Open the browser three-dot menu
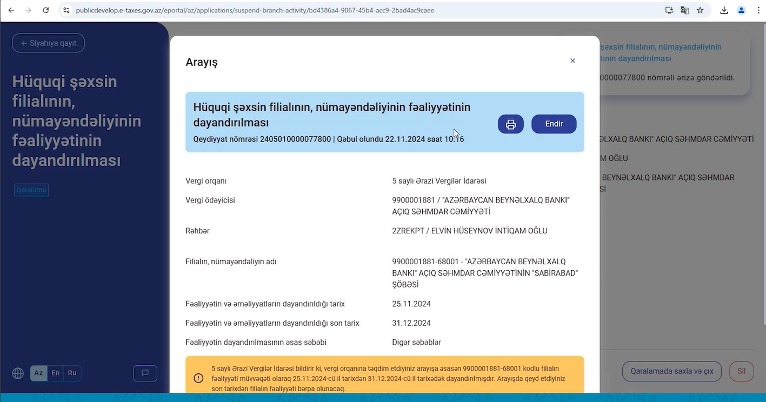This screenshot has width=766, height=402. click(758, 10)
